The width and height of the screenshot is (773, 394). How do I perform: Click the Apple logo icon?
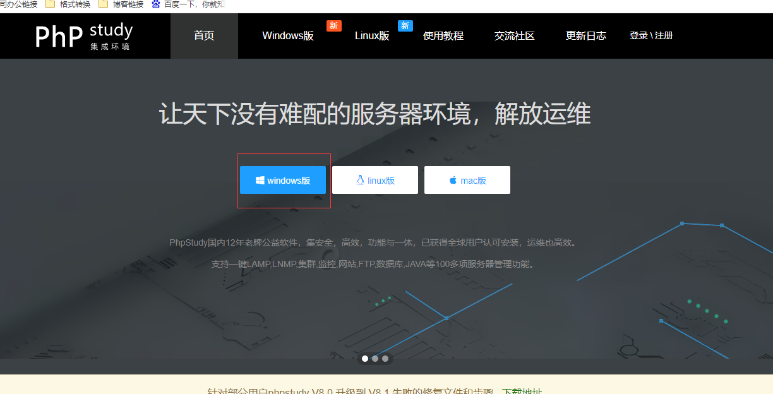(453, 180)
